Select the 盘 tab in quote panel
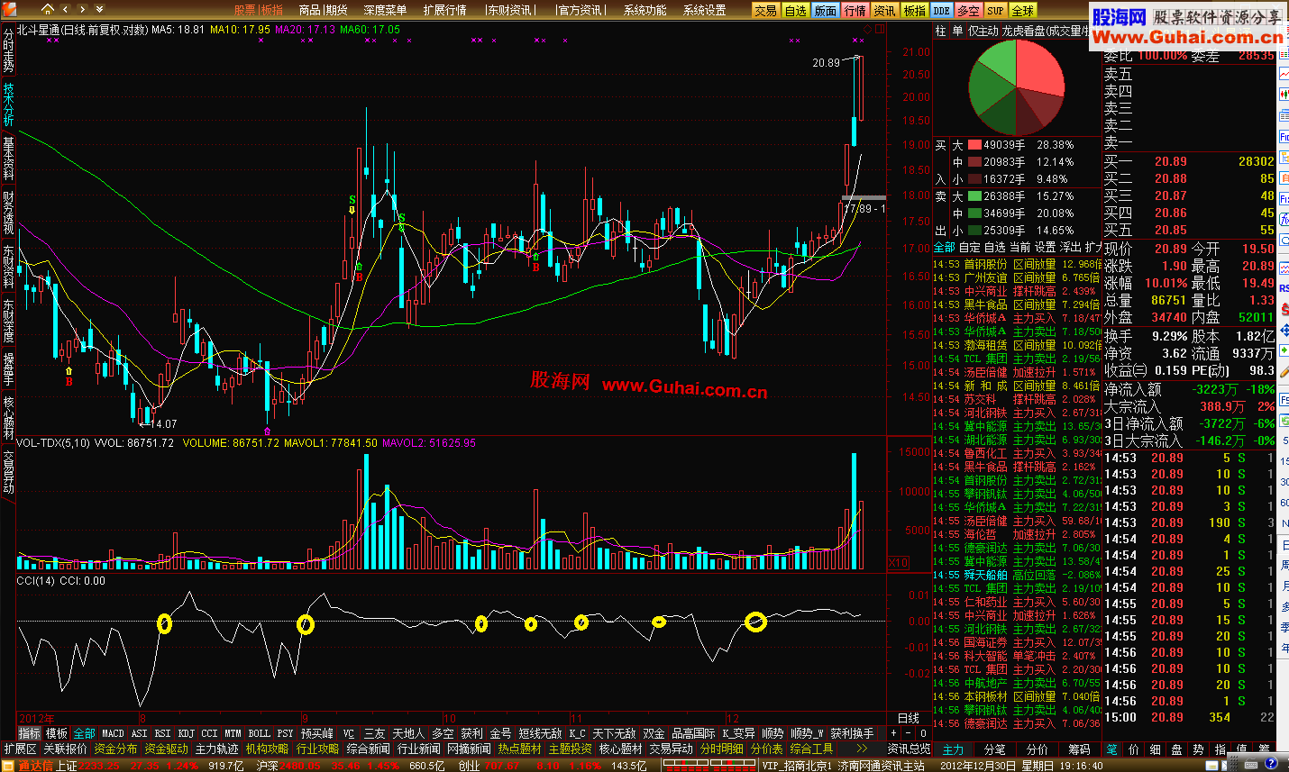Viewport: 1289px width, 772px height. pos(1177,749)
